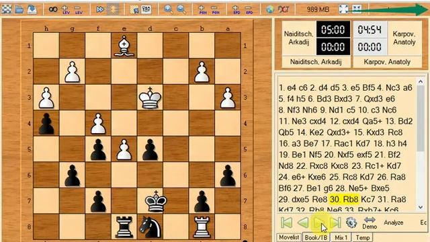Click the save game icon
This screenshot has width=430, height=242.
coord(32,9)
